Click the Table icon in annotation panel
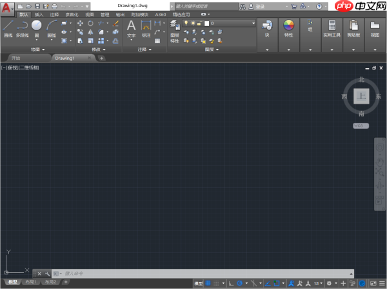This screenshot has width=387, height=289. (157, 41)
